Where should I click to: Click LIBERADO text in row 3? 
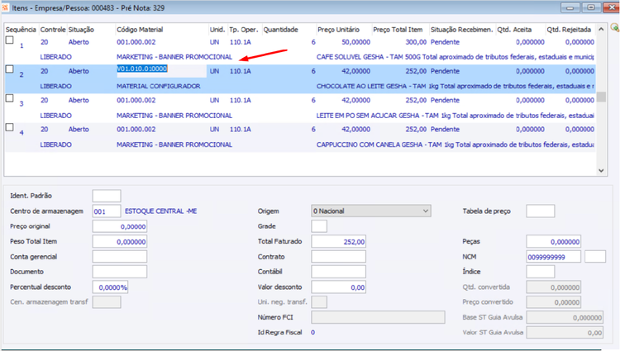tap(55, 116)
